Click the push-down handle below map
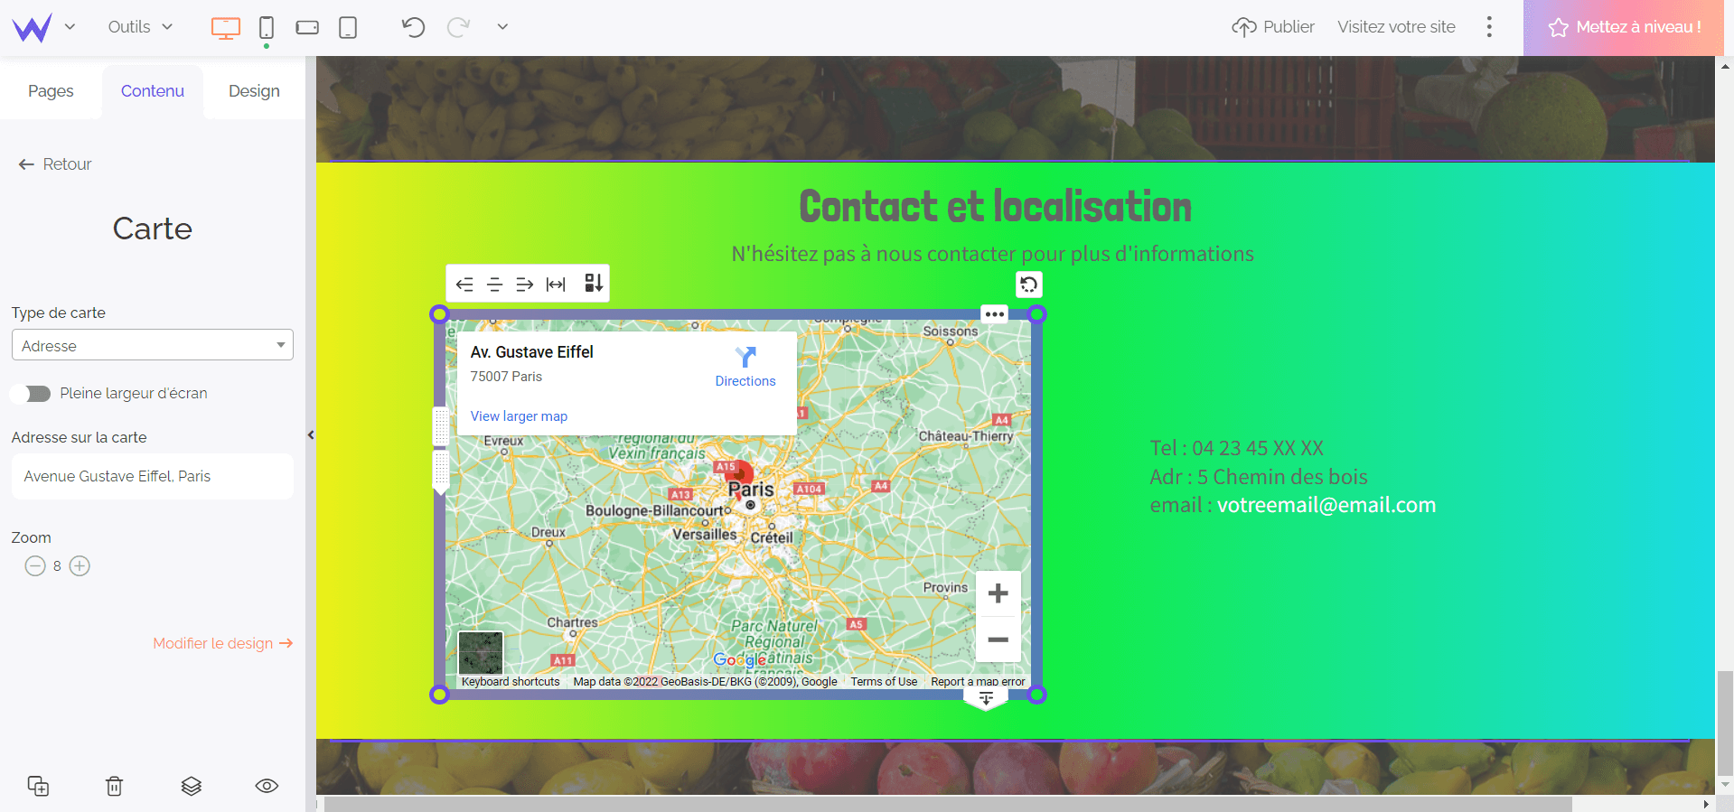Screen dimensions: 1734x812 [x=986, y=699]
